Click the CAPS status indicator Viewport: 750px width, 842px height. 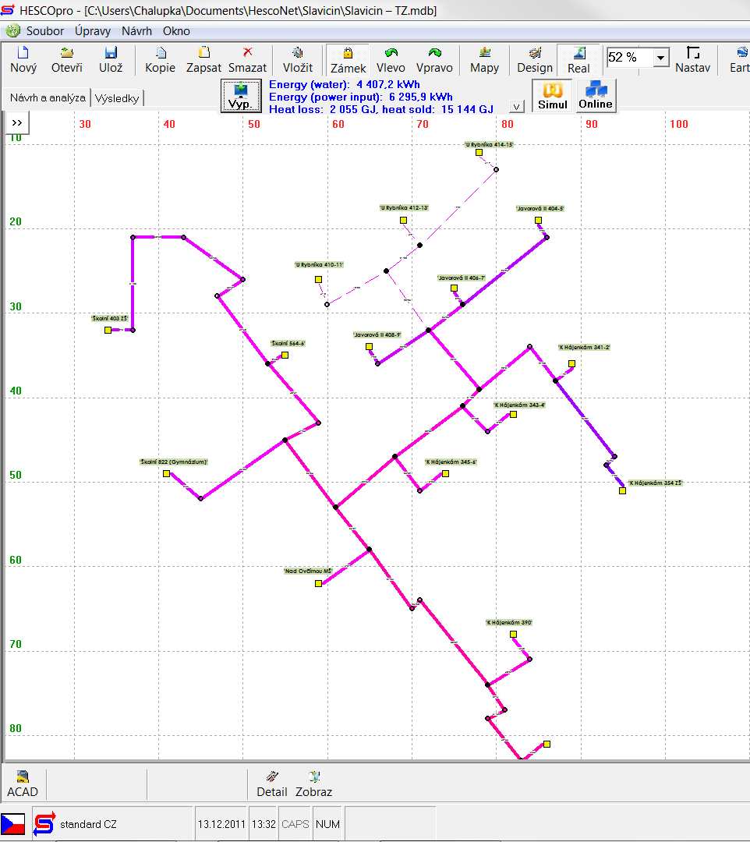click(295, 824)
